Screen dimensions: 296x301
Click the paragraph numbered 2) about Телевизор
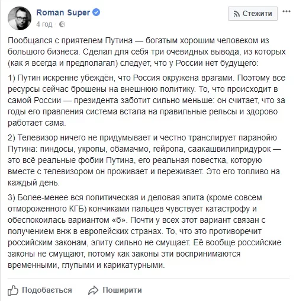coord(144,160)
